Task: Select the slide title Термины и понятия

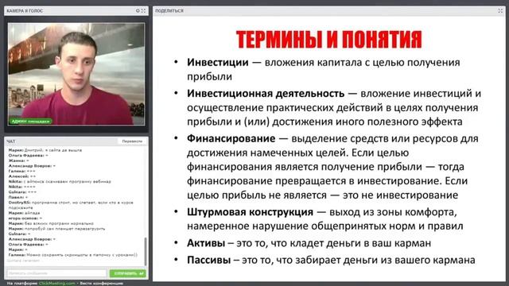Action: [x=328, y=40]
